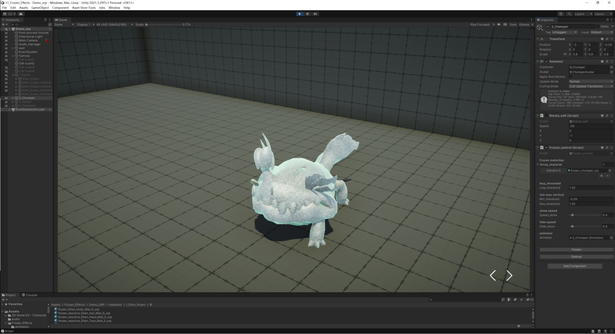Click the Frozen button in the Inspector

(x=576, y=250)
